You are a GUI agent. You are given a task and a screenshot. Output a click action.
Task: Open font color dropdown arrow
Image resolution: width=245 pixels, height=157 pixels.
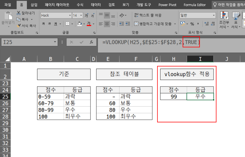(94, 24)
